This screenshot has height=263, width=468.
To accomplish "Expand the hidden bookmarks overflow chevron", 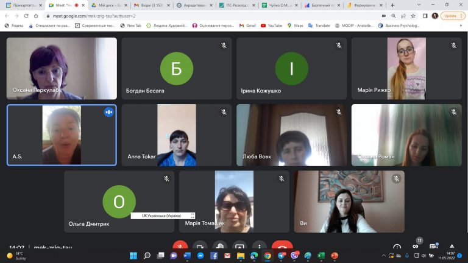I will pyautogui.click(x=461, y=26).
